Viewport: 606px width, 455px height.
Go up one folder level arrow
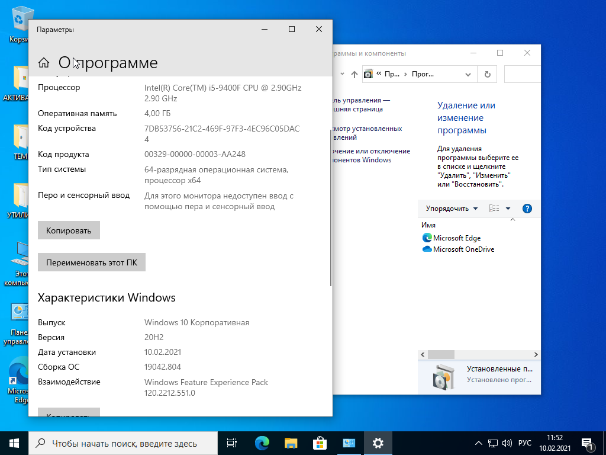pos(354,75)
